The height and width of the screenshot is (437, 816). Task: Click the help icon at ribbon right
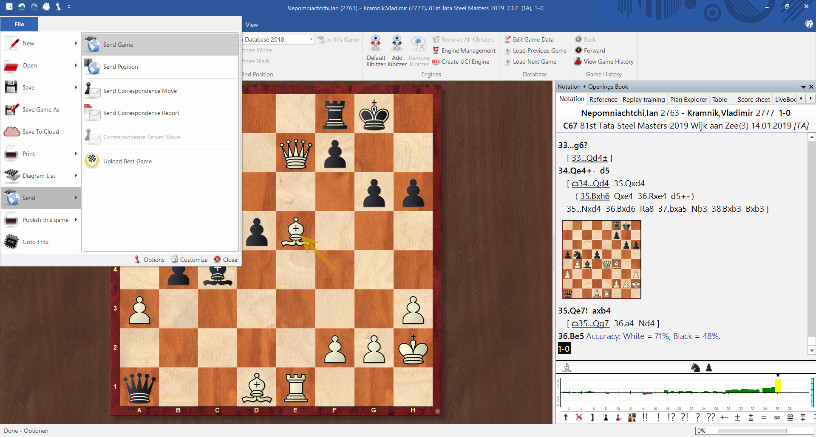(x=809, y=24)
